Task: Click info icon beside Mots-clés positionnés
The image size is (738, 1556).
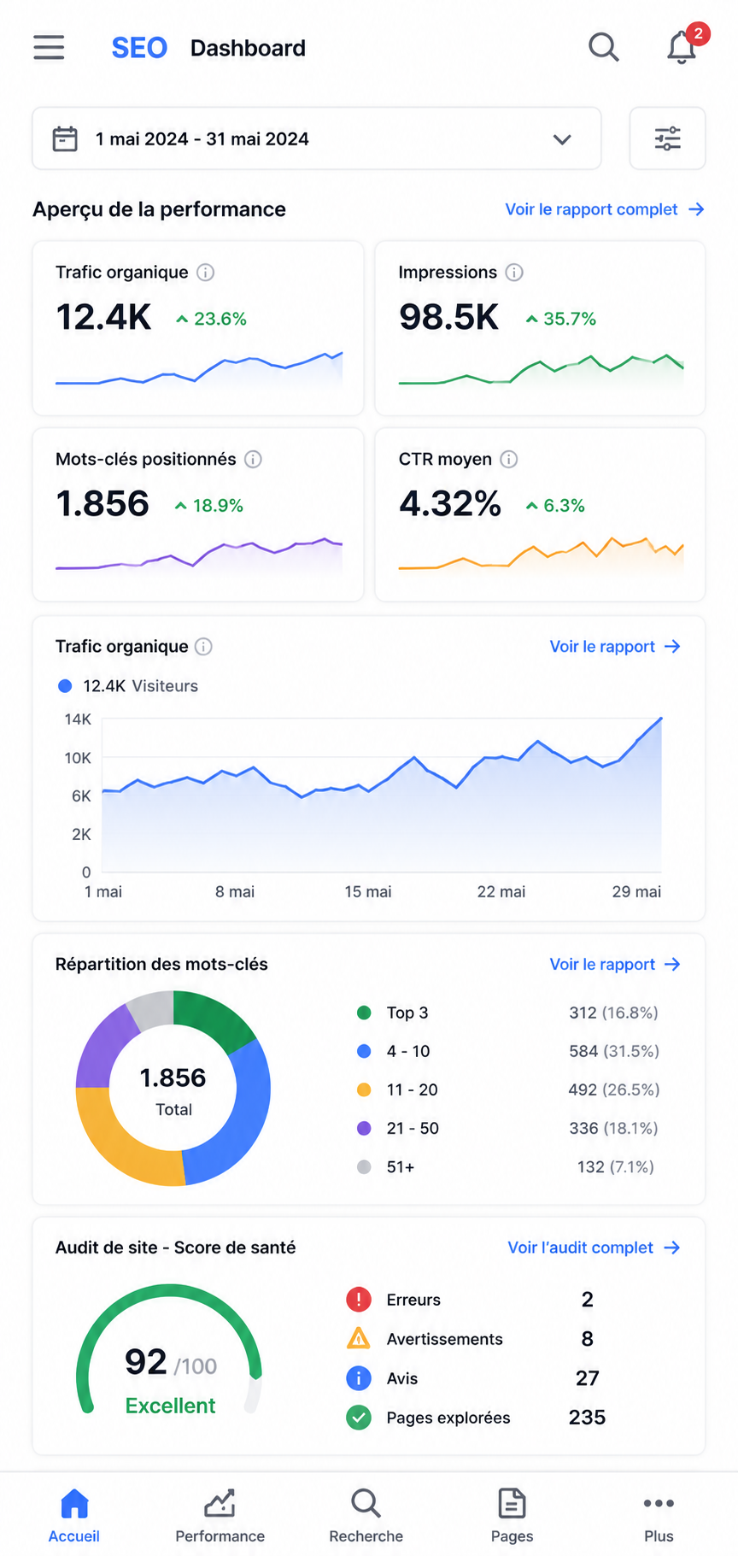Action: tap(253, 459)
